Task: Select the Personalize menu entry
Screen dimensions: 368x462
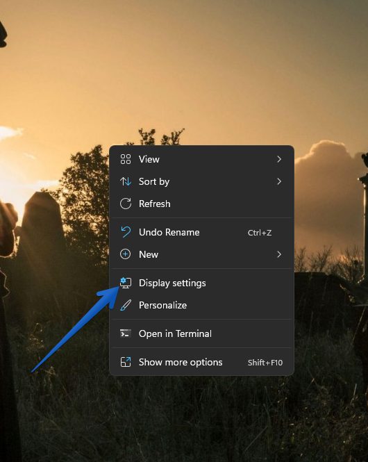Action: coord(201,305)
